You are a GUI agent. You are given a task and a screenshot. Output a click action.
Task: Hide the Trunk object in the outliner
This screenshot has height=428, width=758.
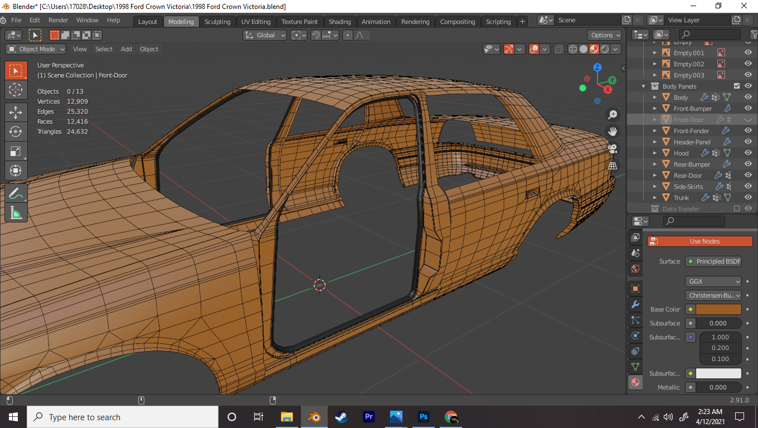click(748, 198)
